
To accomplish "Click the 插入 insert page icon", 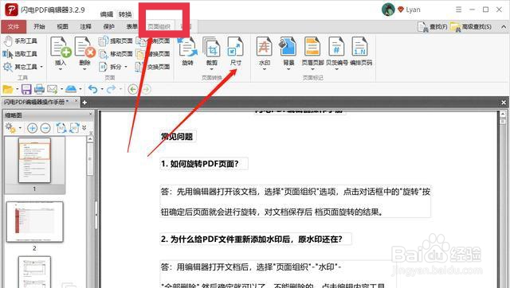I will click(61, 47).
